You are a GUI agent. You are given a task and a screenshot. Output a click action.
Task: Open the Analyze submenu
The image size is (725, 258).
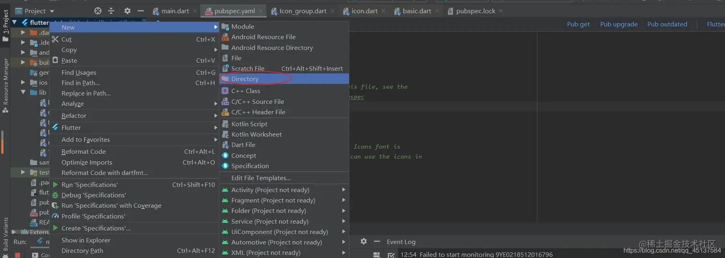[x=134, y=104]
